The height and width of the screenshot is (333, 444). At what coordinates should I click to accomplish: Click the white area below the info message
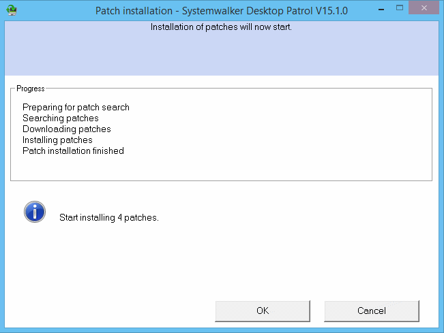click(x=222, y=260)
